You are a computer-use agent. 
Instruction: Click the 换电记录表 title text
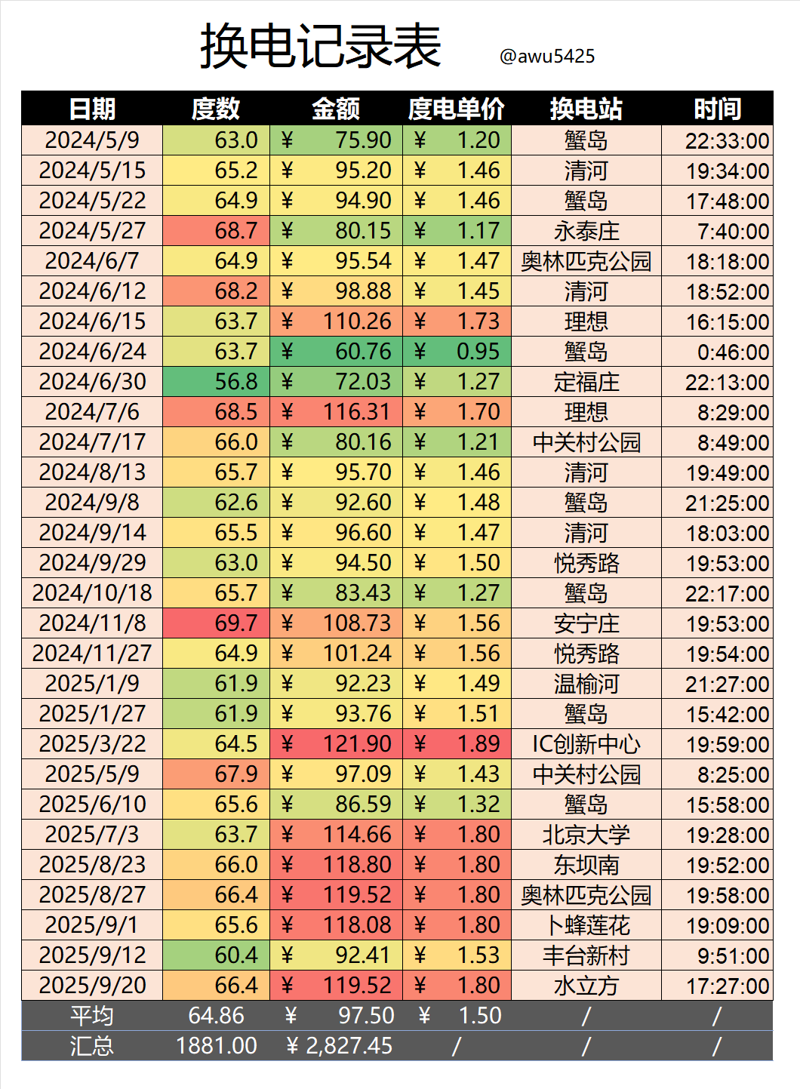[x=320, y=47]
